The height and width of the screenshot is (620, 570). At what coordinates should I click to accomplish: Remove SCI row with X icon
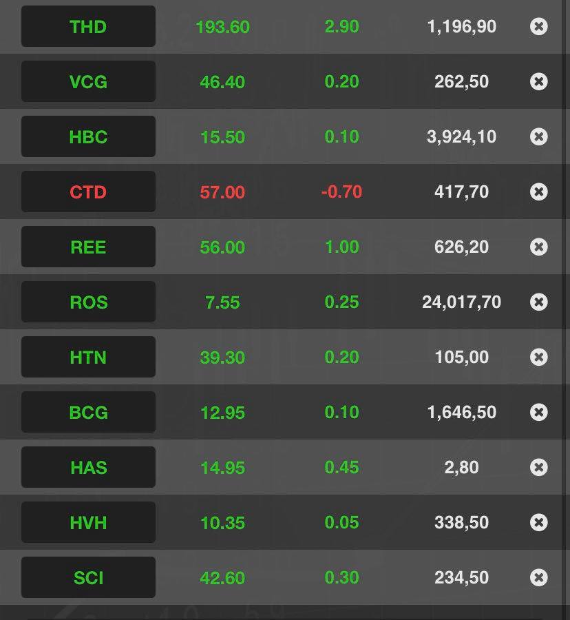pos(539,577)
